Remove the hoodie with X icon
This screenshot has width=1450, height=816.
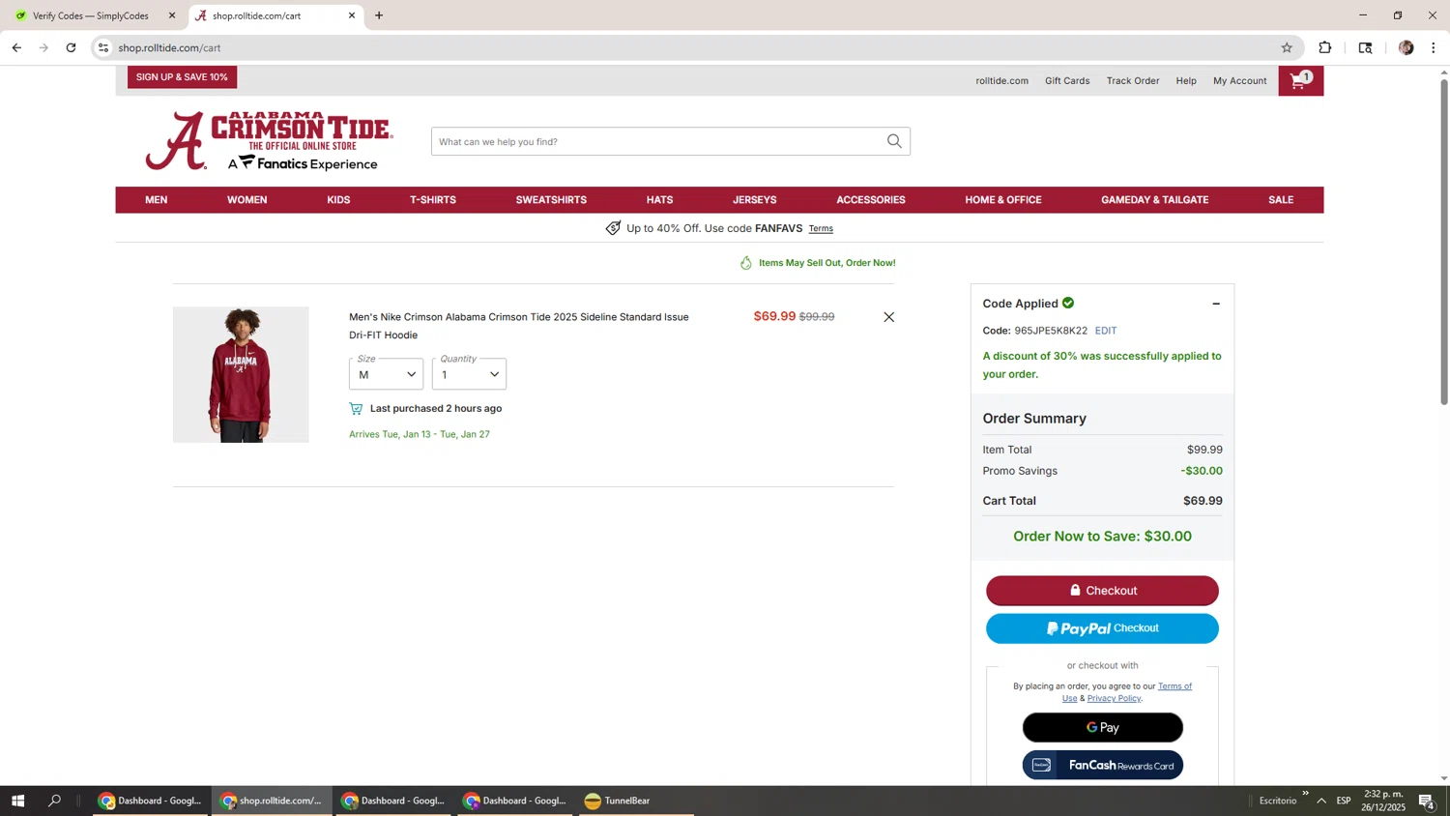[888, 317]
